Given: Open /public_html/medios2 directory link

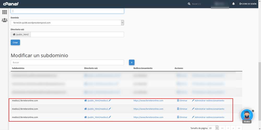Looking at the screenshot, I should (96, 109).
